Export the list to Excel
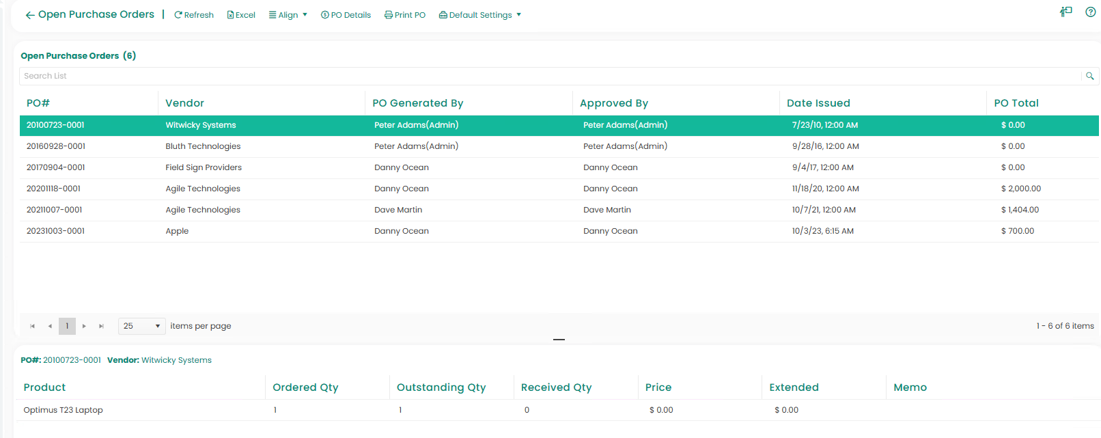Viewport: 1101px width, 438px height. click(241, 15)
